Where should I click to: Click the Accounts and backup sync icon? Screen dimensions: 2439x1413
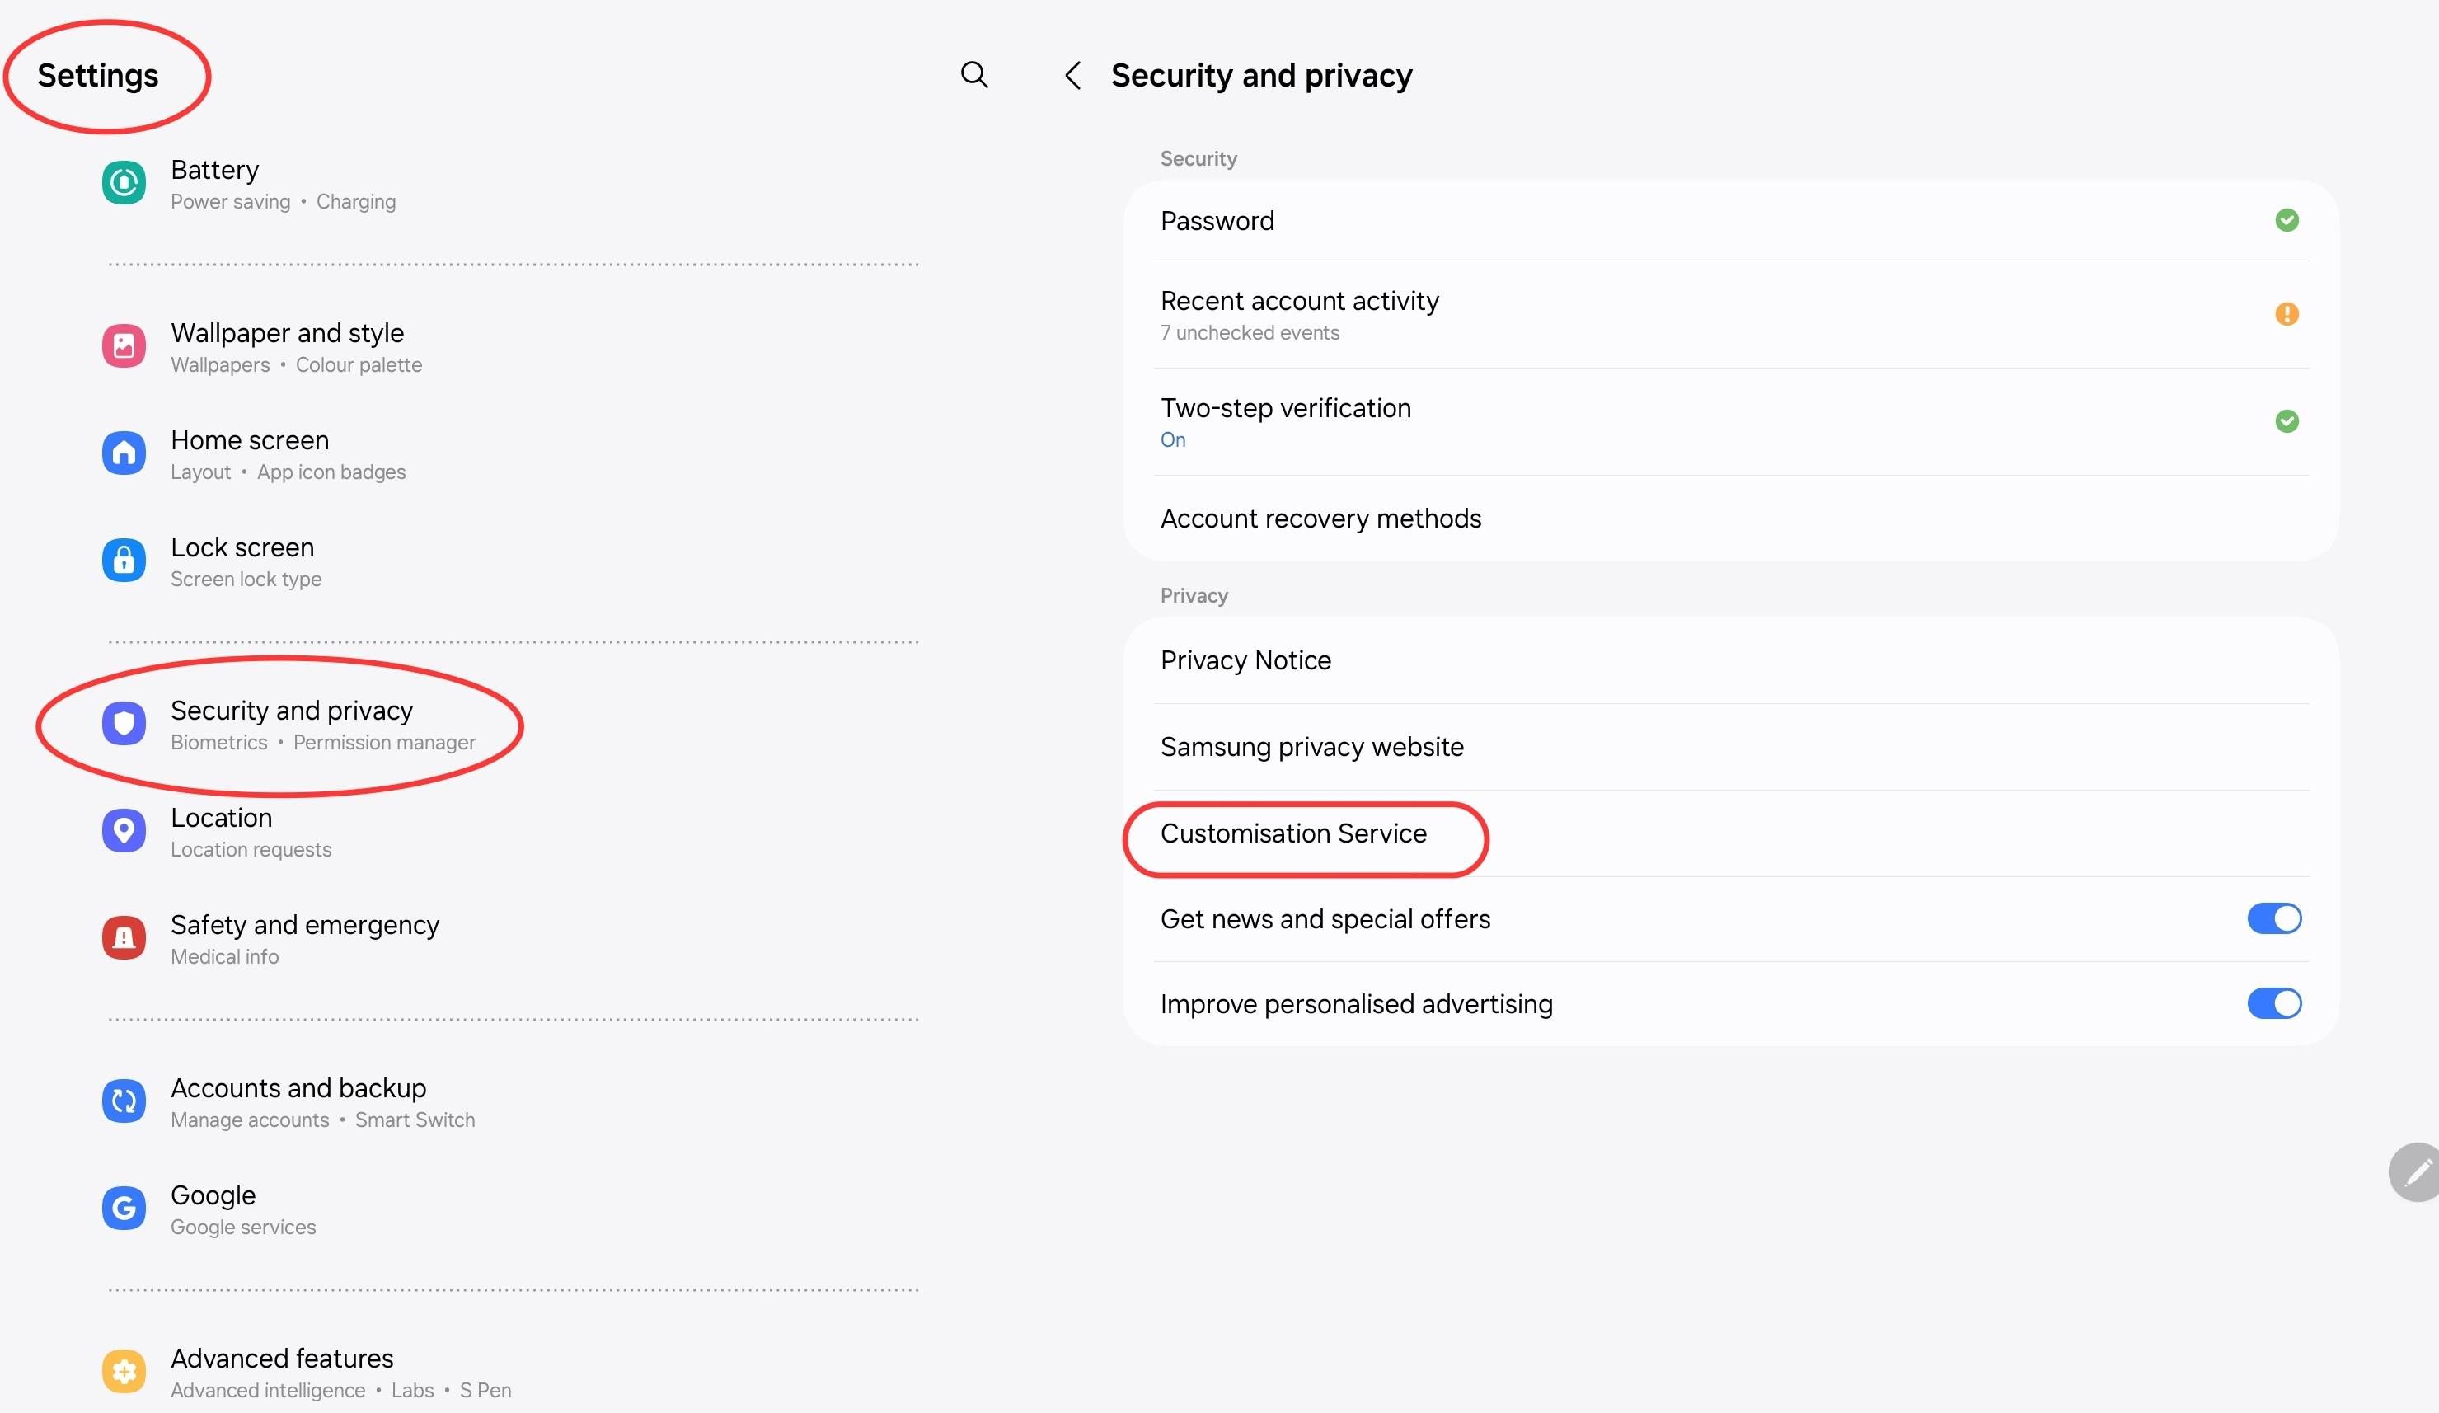[x=123, y=1101]
